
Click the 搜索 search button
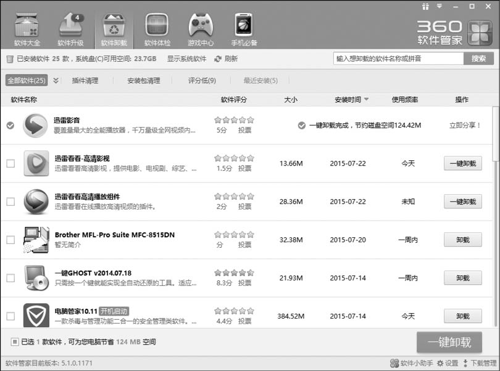pyautogui.click(x=478, y=59)
